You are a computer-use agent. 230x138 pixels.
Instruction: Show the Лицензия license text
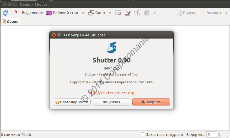click(x=111, y=102)
